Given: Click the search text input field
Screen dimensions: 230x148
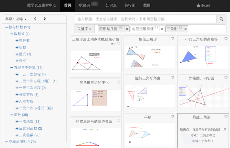Looking at the screenshot, I should coord(145,19).
